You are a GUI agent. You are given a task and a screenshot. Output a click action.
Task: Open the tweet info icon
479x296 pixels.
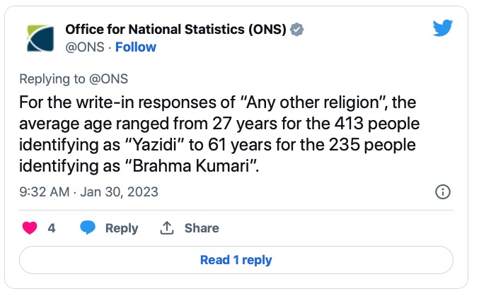pyautogui.click(x=442, y=191)
